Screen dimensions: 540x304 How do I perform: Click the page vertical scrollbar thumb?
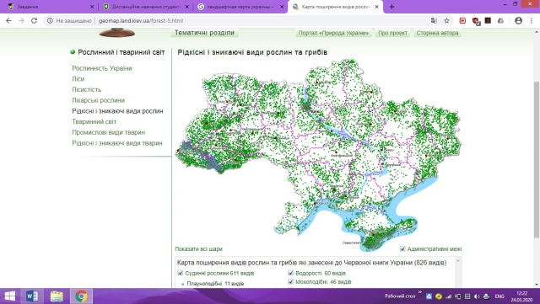pyautogui.click(x=537, y=159)
